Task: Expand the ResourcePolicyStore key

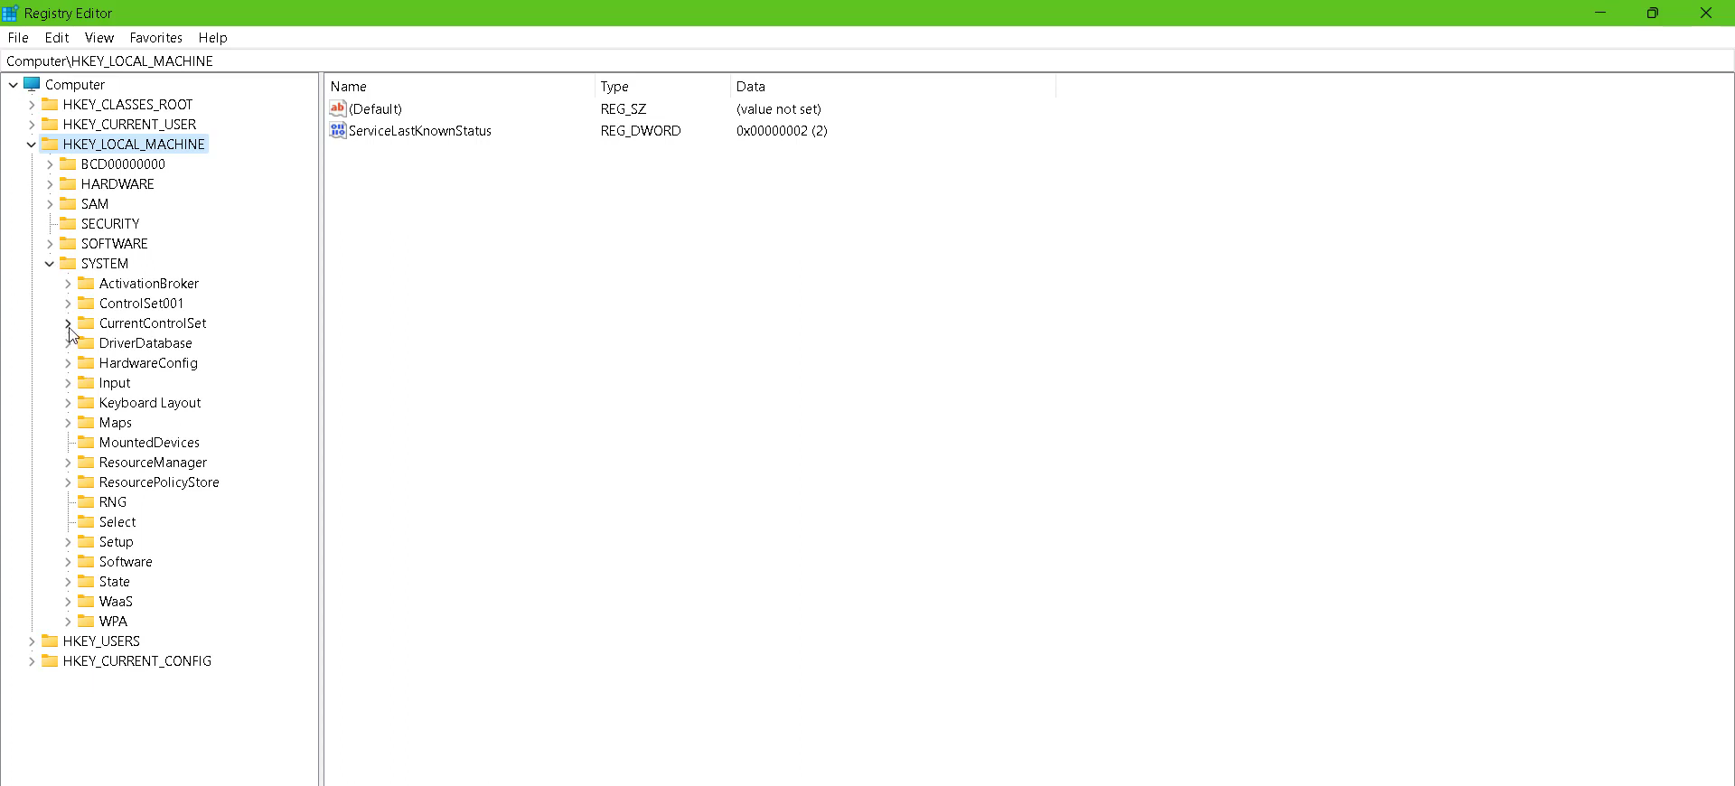Action: 68,482
